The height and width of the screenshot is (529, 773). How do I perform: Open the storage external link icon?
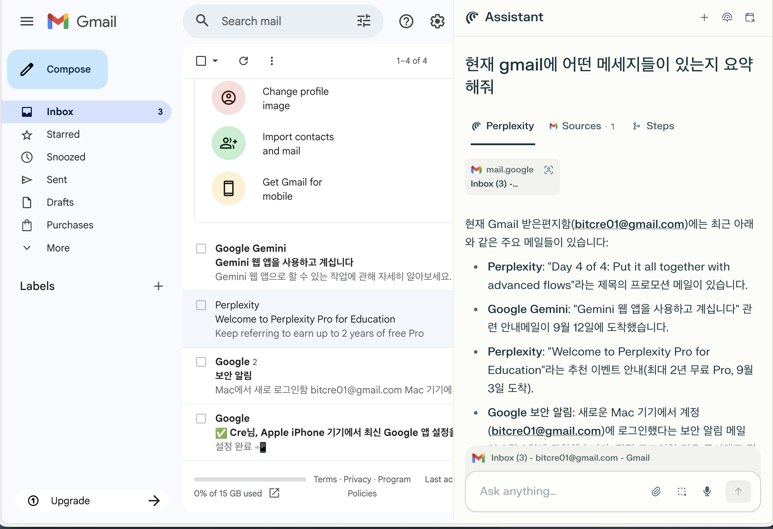click(274, 493)
